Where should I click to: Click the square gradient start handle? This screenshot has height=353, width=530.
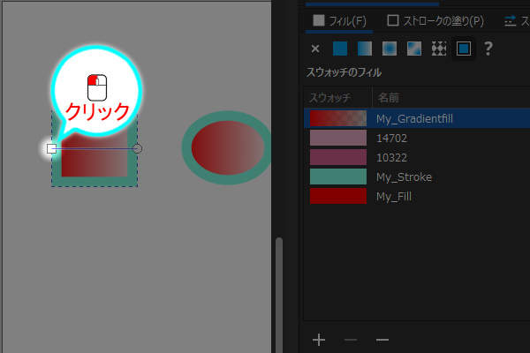(51, 148)
